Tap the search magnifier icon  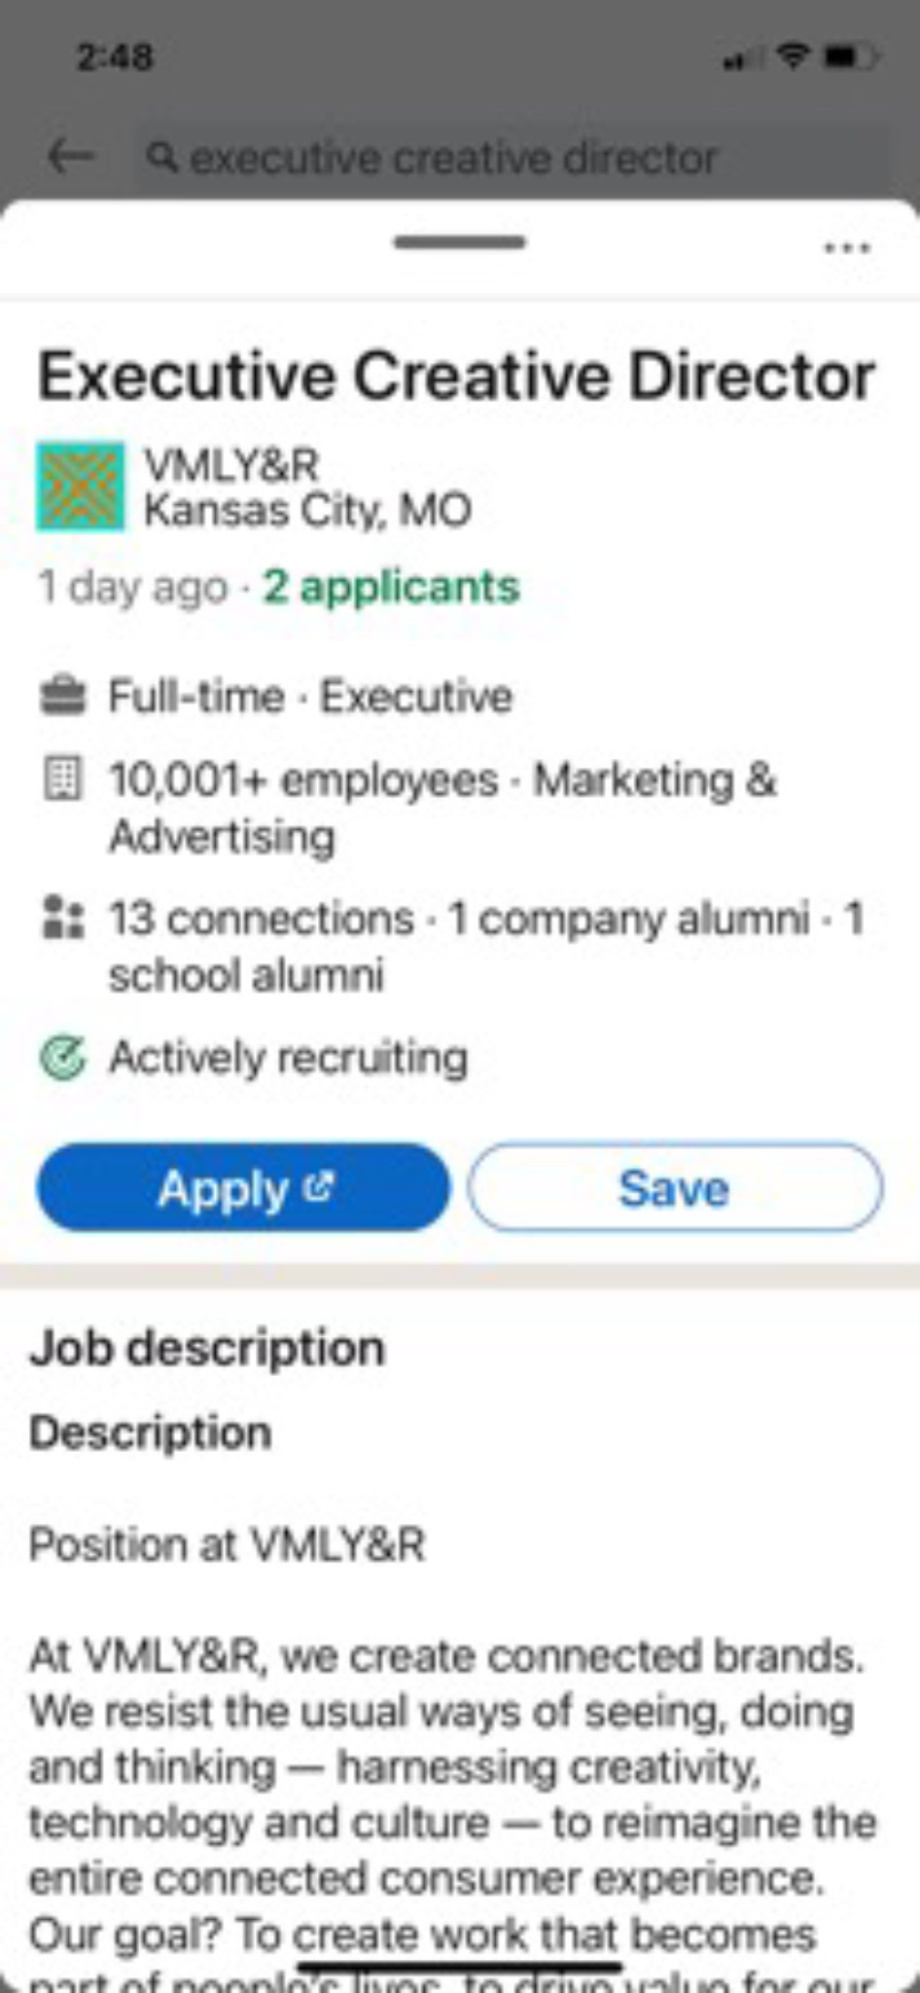(x=162, y=156)
